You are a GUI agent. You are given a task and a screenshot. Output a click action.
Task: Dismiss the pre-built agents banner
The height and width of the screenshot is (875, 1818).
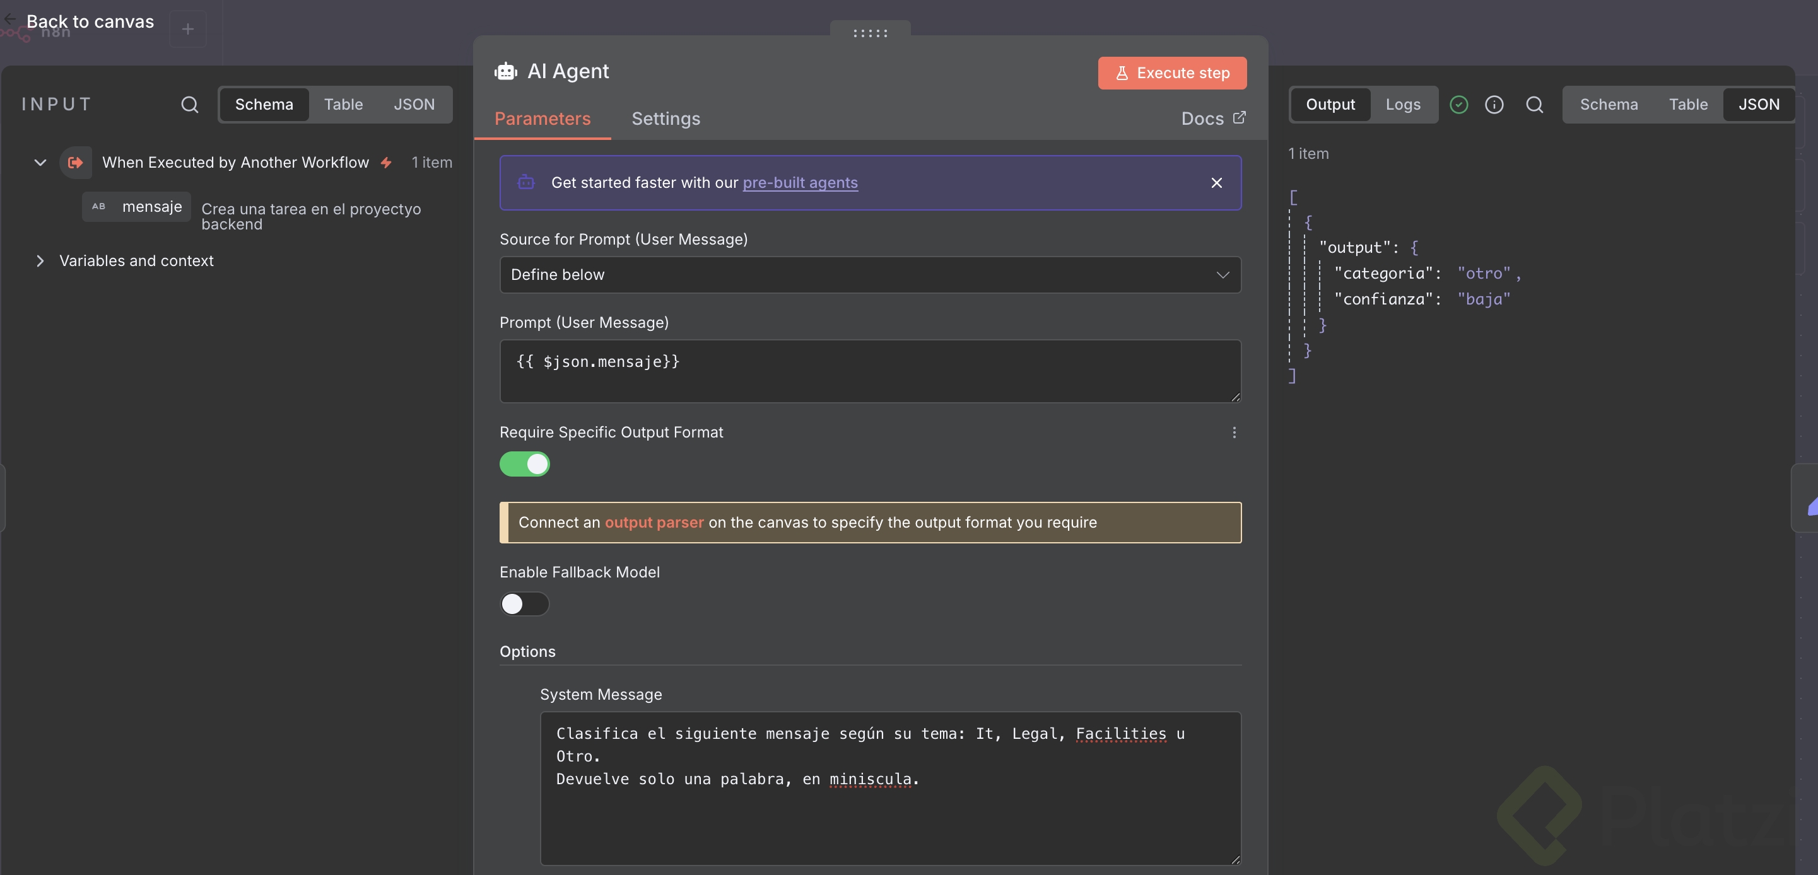[1216, 183]
